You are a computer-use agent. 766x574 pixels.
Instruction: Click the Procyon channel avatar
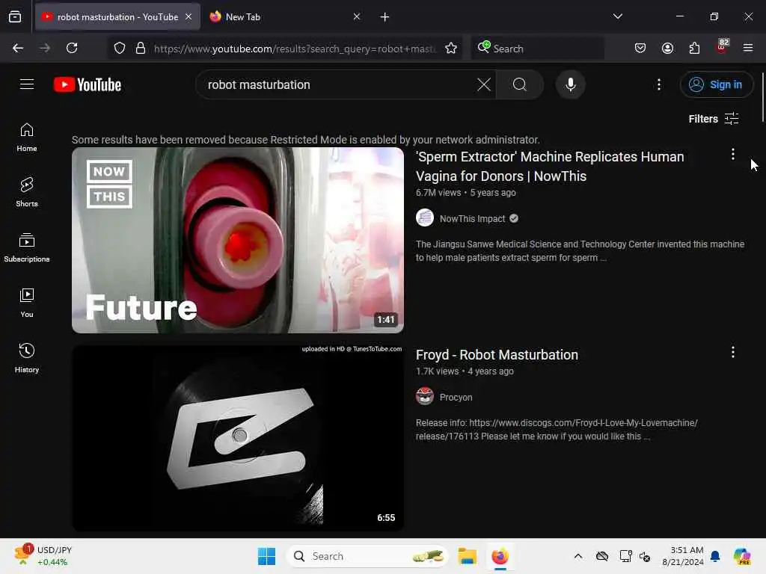click(x=425, y=396)
